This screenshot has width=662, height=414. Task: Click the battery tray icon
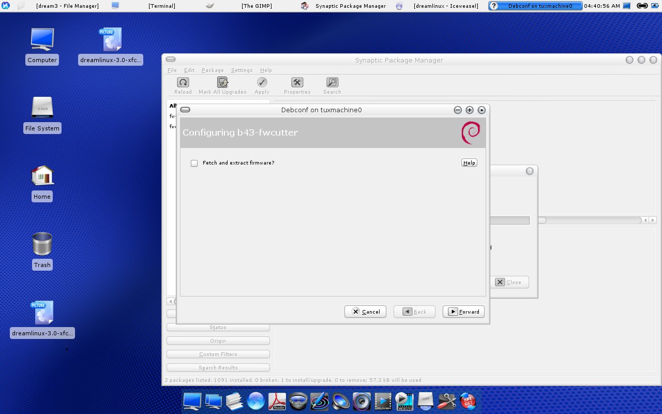(655, 6)
